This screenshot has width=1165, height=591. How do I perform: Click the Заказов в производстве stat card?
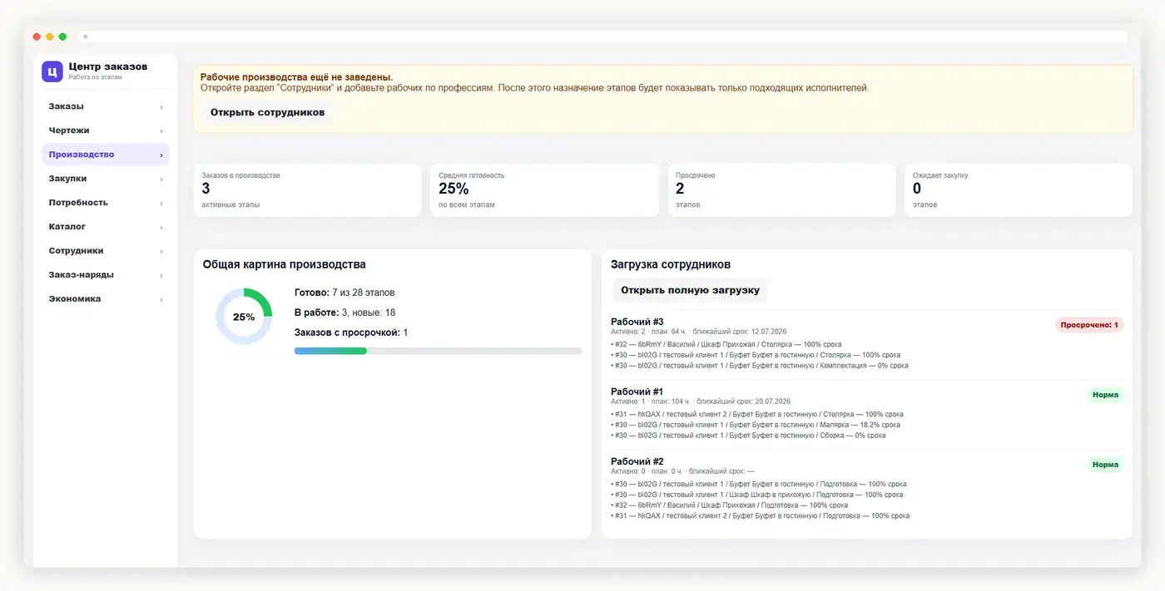pyautogui.click(x=308, y=190)
